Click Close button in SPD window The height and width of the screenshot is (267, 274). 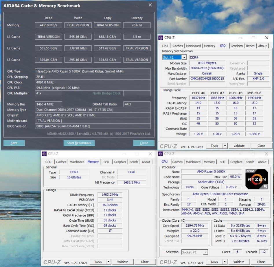(261, 146)
